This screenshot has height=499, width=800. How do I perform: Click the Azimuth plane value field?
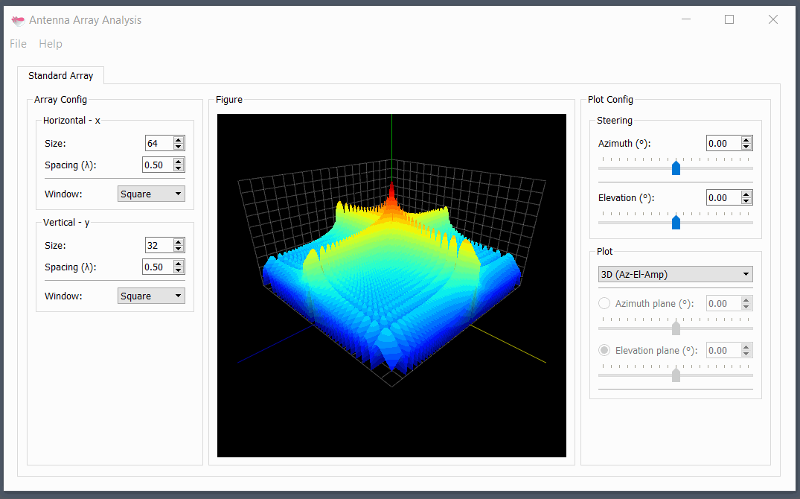(723, 303)
